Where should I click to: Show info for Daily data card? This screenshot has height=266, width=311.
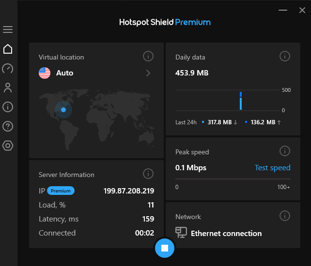pos(285,56)
